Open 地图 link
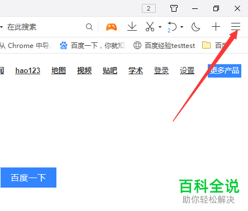 coord(59,71)
